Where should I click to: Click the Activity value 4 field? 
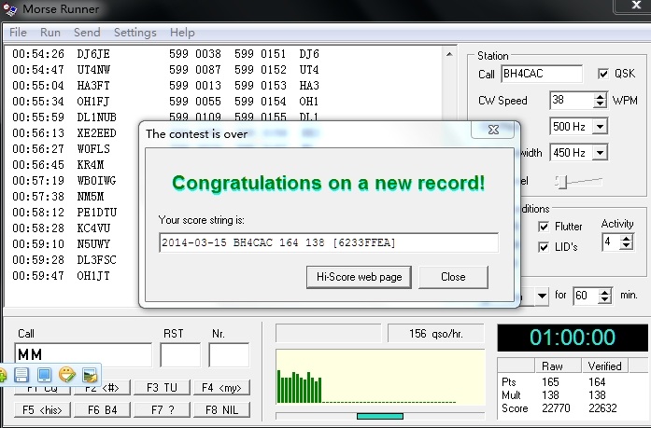(x=611, y=242)
